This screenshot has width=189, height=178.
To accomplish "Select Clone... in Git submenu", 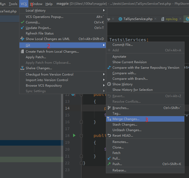I will point(145,147).
